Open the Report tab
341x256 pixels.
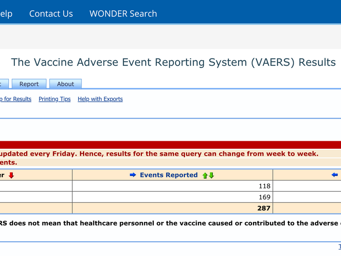(x=29, y=84)
